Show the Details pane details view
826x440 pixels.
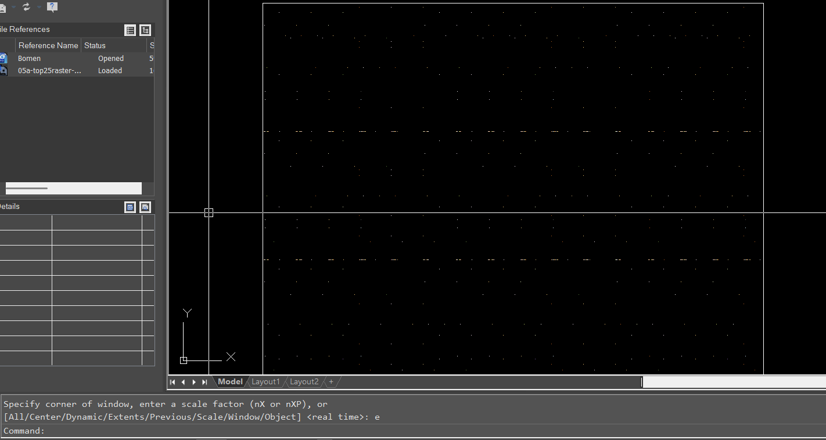point(130,207)
